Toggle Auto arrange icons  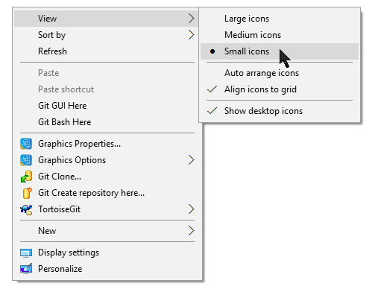pos(280,73)
